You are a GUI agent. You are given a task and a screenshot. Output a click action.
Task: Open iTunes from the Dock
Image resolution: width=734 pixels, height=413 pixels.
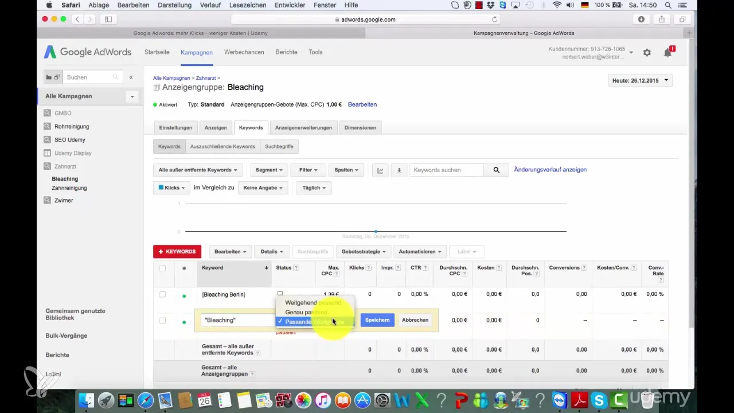323,400
